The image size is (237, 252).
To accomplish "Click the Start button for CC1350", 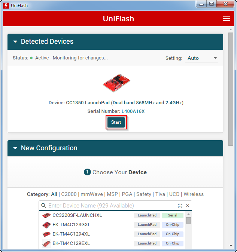I will [x=116, y=122].
